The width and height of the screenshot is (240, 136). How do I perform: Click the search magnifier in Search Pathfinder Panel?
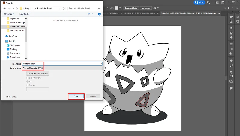click(99, 9)
